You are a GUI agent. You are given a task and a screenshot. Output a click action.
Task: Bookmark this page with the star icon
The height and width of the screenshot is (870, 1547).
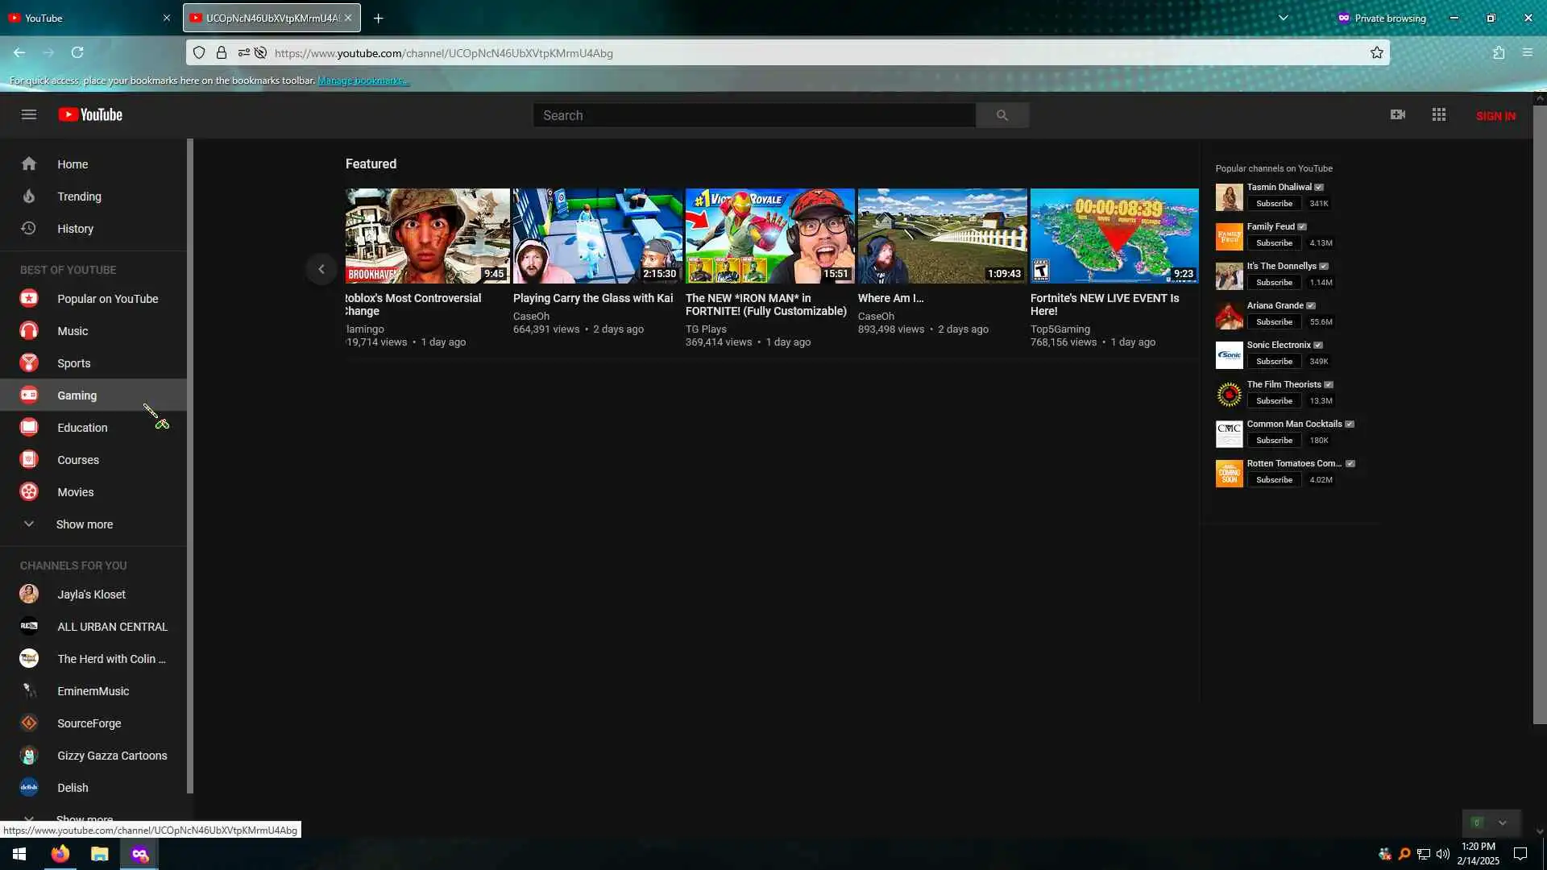pos(1377,53)
